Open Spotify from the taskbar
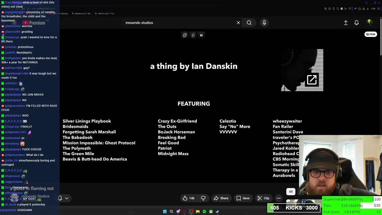Viewport: 382px width, 215px height. coord(204,211)
